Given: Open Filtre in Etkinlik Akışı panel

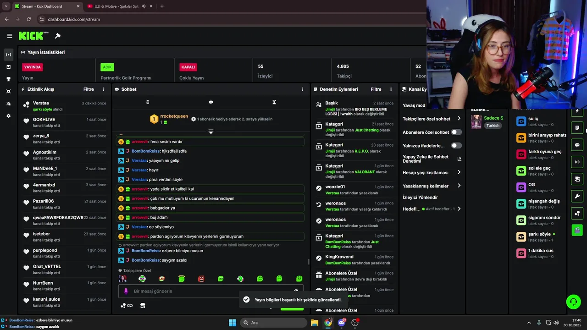Looking at the screenshot, I should pos(89,89).
